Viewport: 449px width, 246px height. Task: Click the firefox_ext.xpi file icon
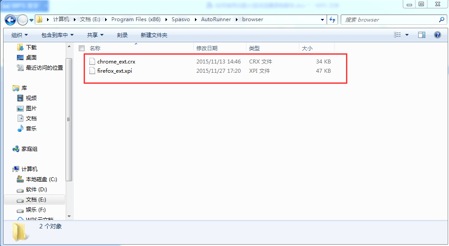92,71
